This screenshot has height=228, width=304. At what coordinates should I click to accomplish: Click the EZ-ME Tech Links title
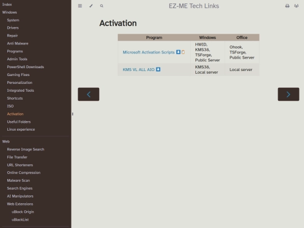click(194, 6)
